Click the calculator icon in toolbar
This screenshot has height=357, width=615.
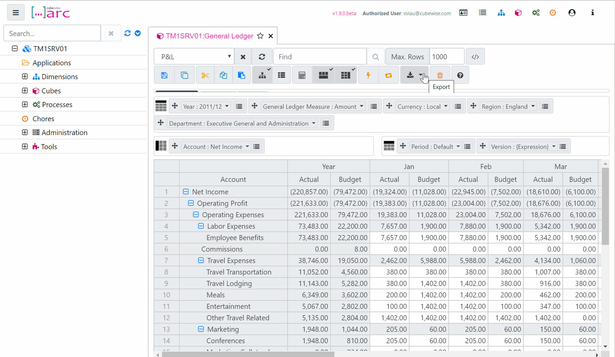302,75
